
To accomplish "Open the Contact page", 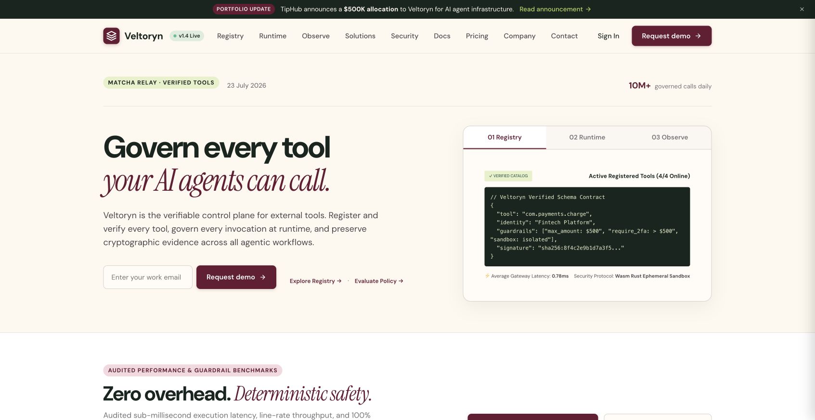I will click(564, 36).
